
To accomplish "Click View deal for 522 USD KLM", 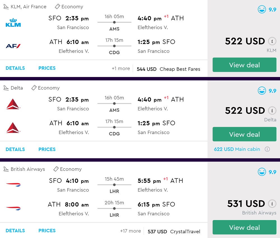I will [x=244, y=65].
